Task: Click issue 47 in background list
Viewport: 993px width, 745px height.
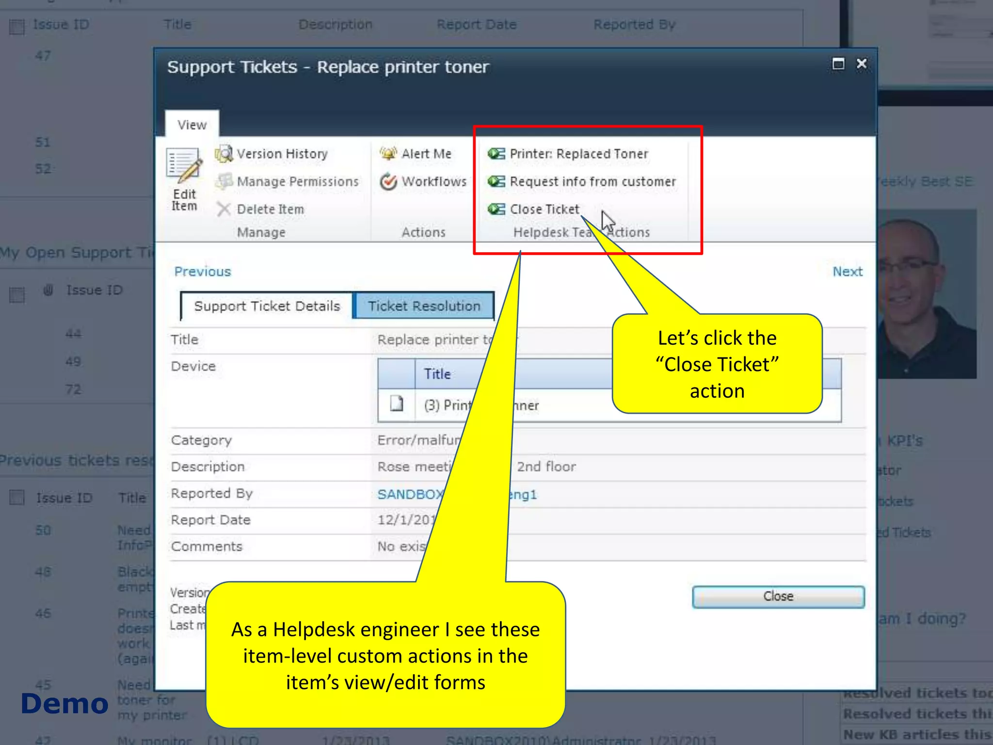Action: (x=43, y=56)
